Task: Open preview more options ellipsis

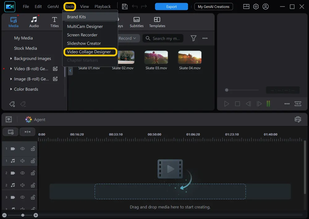Action: coord(287,104)
